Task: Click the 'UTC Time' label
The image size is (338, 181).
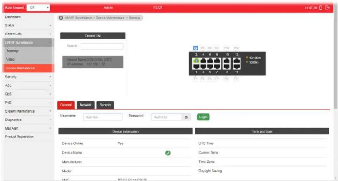Action: 206,144
